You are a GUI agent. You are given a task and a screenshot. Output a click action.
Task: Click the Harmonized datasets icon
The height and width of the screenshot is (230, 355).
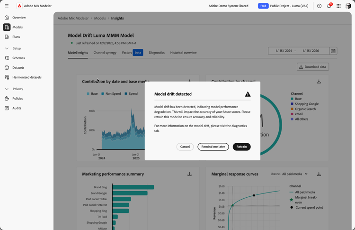(7, 77)
